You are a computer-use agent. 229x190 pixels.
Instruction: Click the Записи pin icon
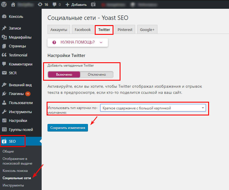[x=4, y=28]
